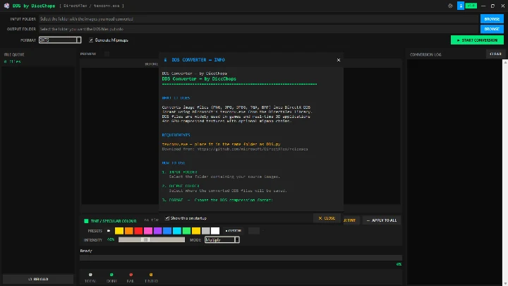The image size is (508, 286).
Task: Select the white preset swatch
Action: 215,231
